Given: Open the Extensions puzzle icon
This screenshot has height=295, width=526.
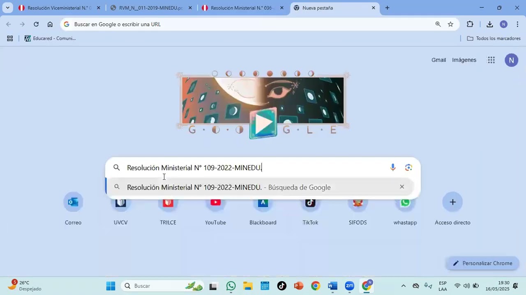Looking at the screenshot, I should click(x=470, y=24).
